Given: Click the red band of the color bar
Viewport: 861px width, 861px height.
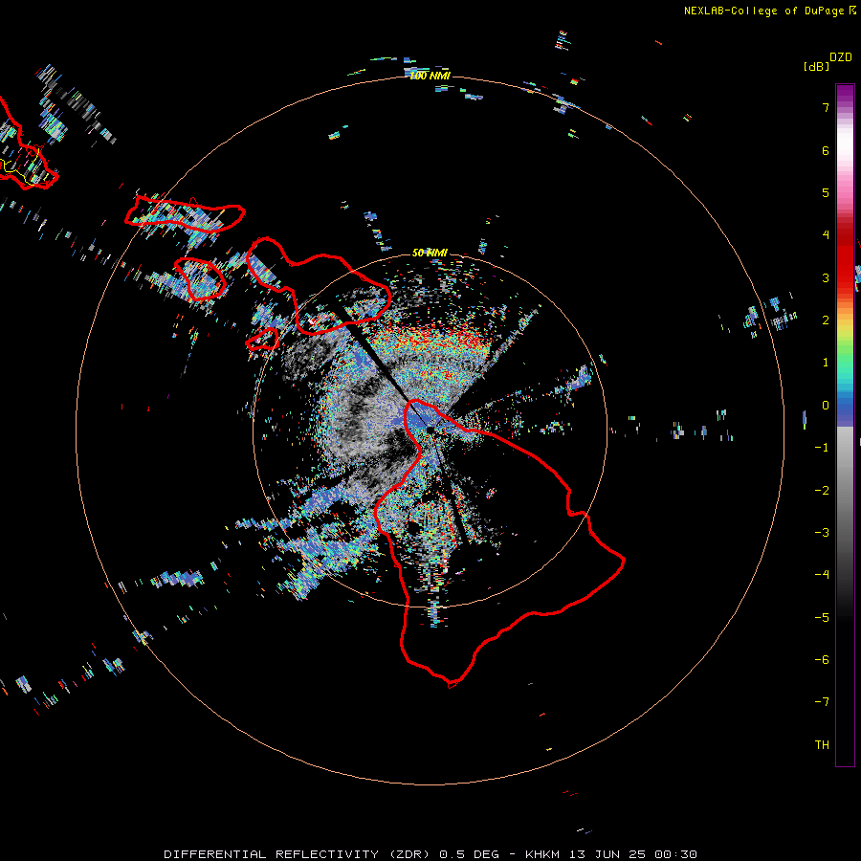Looking at the screenshot, I should coord(845,261).
